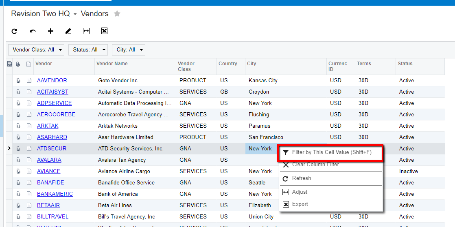Open the BANKAMERIC vendor link

click(55, 194)
